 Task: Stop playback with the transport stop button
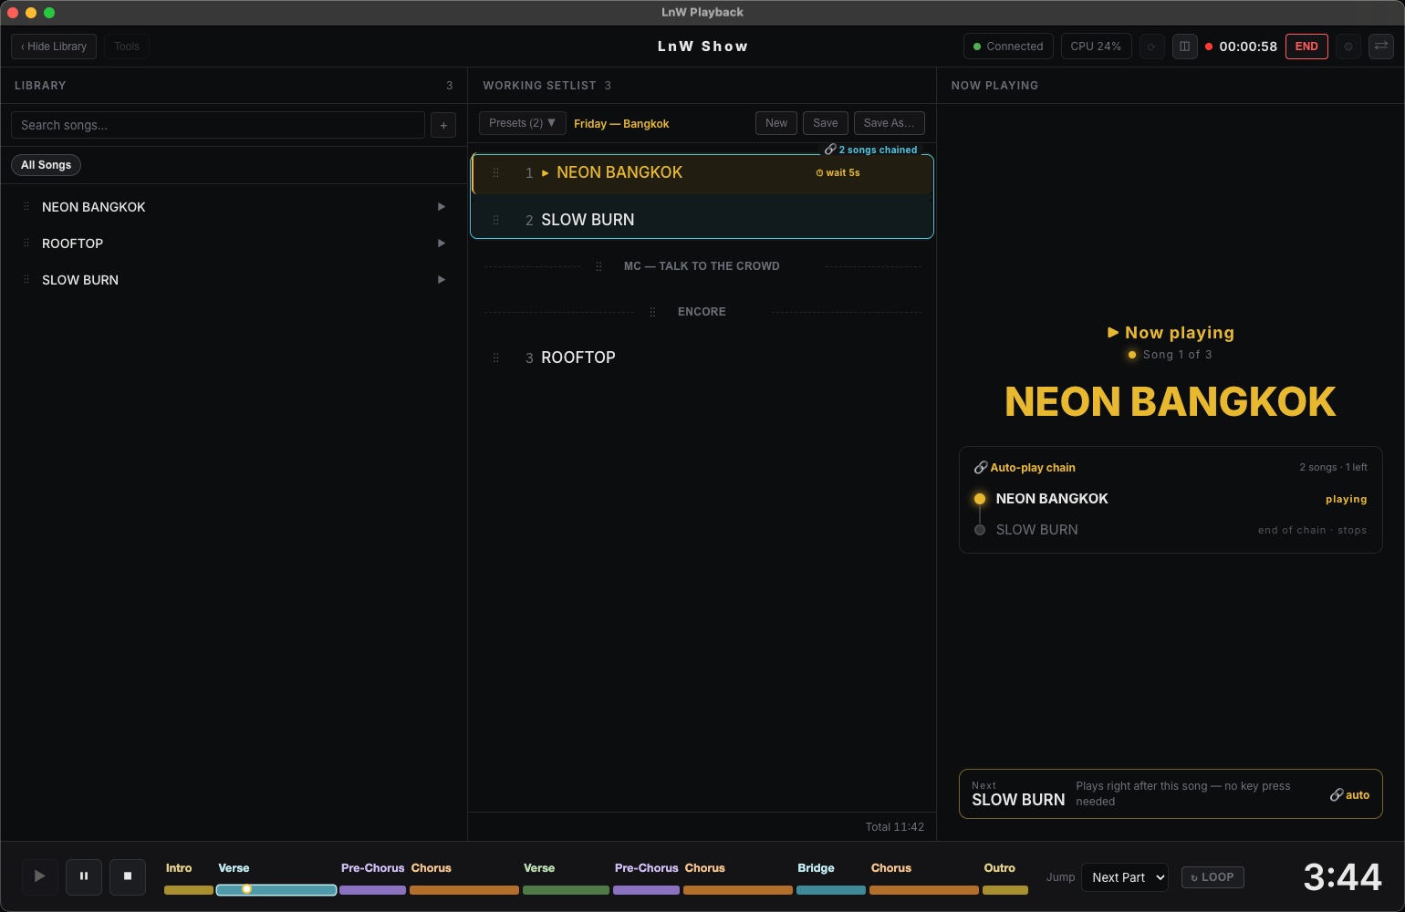coord(128,876)
